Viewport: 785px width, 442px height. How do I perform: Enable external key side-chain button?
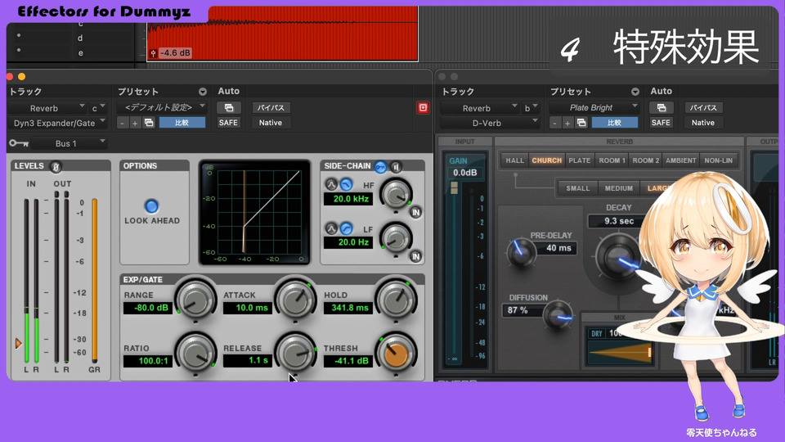click(x=380, y=167)
